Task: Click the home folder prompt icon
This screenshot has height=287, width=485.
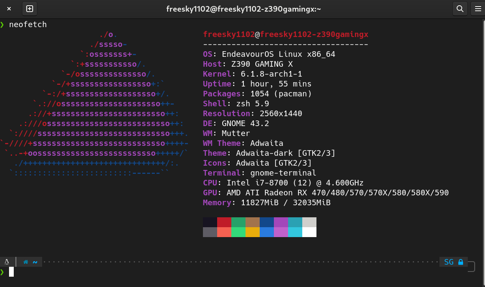Action: [26, 262]
